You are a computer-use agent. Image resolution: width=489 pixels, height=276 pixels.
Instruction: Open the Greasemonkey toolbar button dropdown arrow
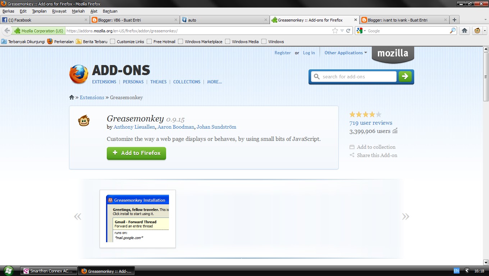(x=484, y=31)
